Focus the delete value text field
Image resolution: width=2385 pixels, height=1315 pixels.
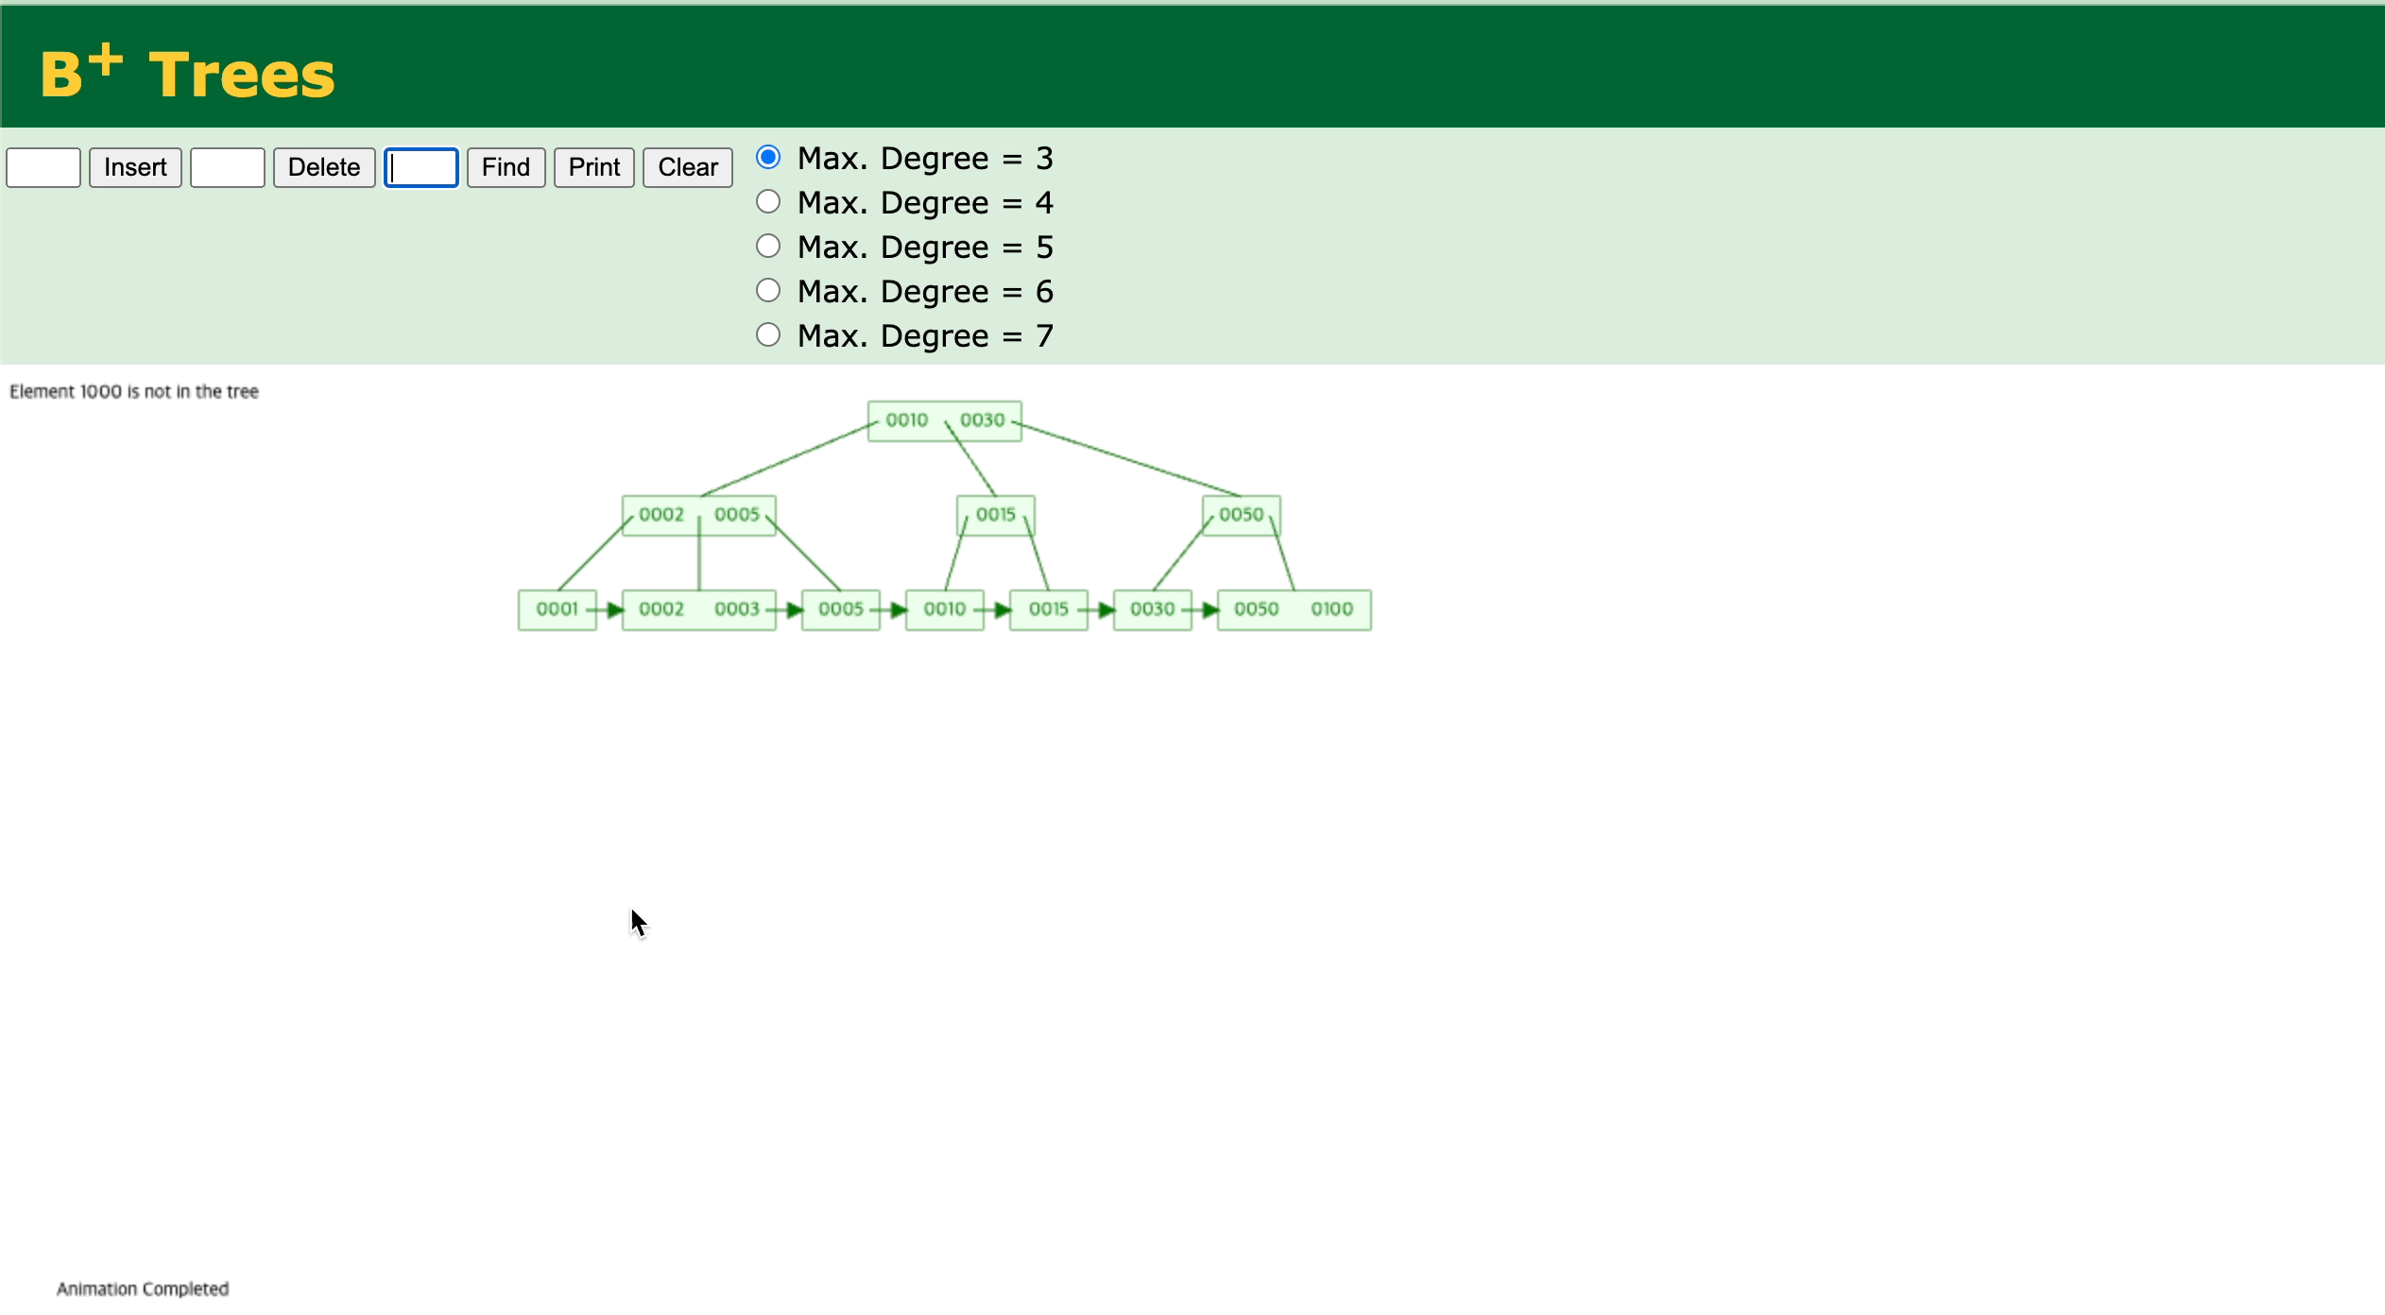(x=227, y=167)
